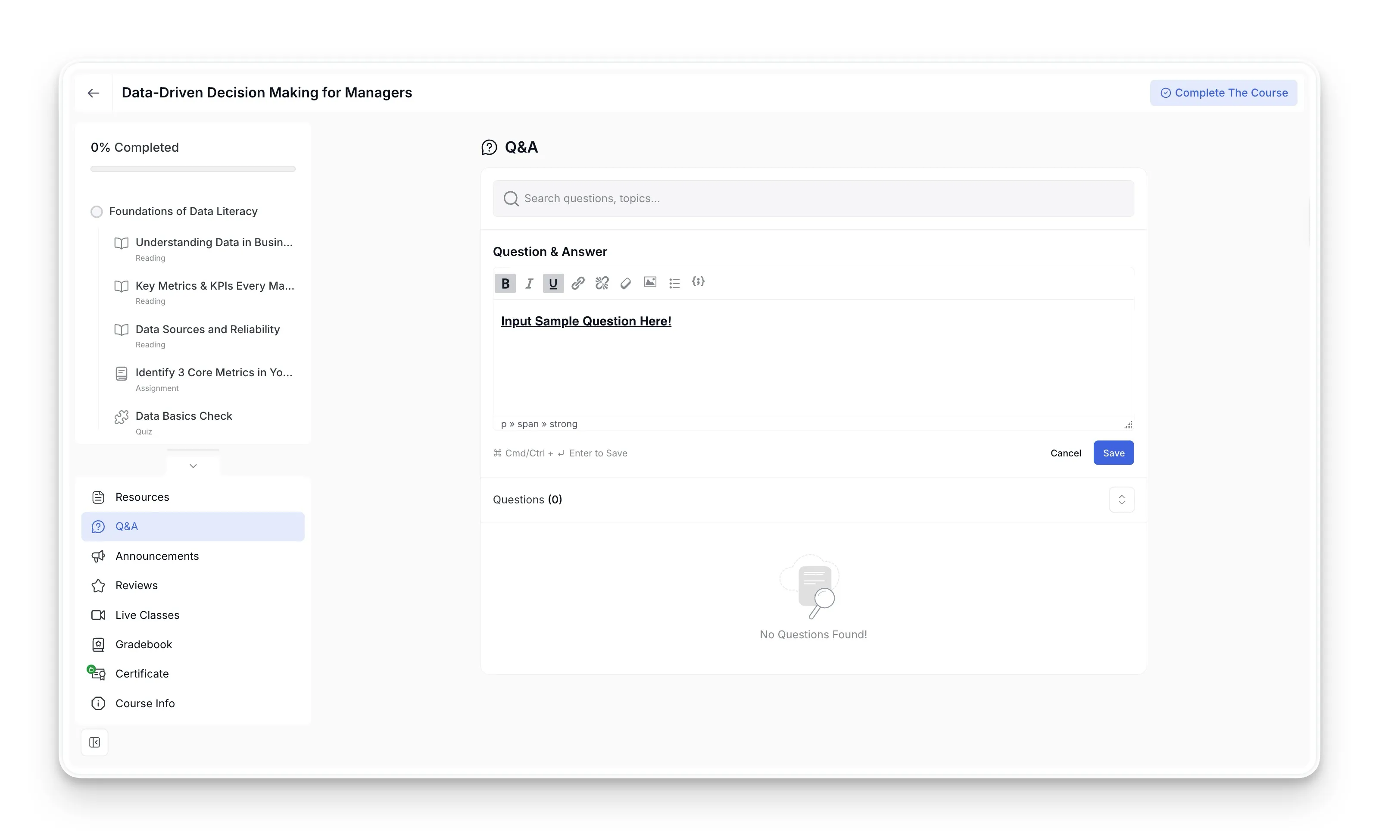Expand course outline with chevron down
The width and height of the screenshot is (1379, 837).
click(x=193, y=466)
